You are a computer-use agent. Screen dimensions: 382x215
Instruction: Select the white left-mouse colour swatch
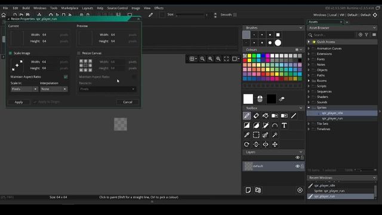[248, 99]
